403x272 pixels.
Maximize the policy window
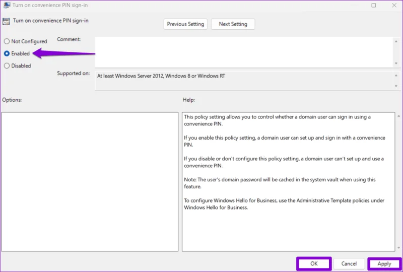coord(373,5)
